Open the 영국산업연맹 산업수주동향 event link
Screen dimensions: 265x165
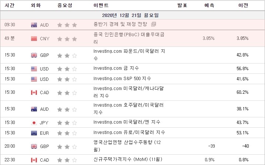coord(127,146)
